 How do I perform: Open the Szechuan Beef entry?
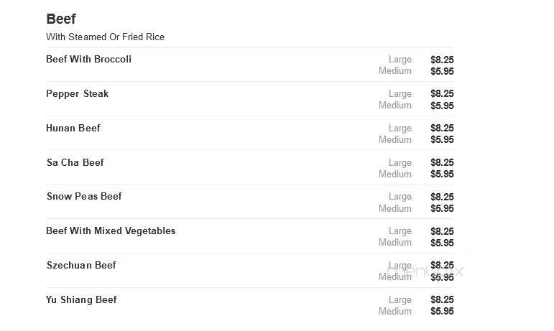pyautogui.click(x=80, y=265)
